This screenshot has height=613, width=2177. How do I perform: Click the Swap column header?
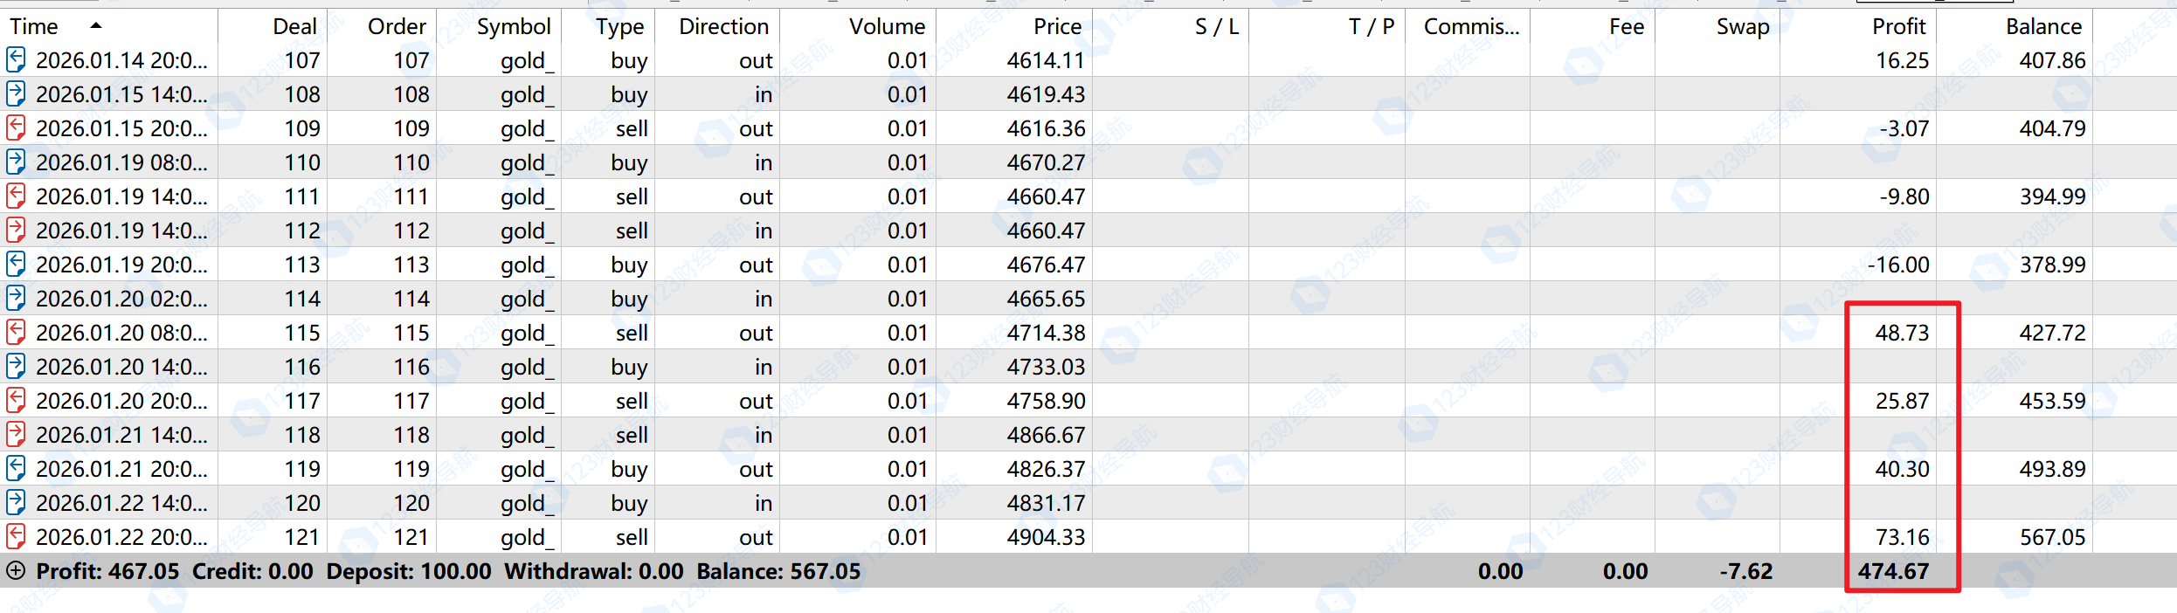[x=1742, y=26]
